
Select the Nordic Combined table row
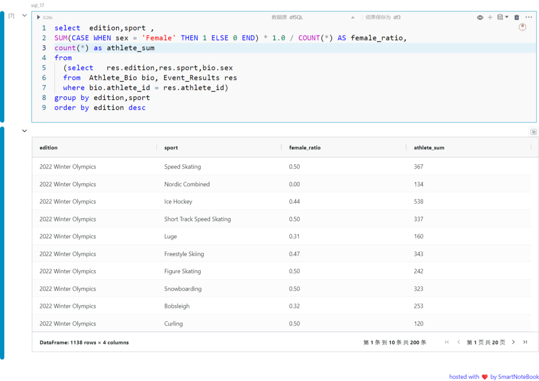(187, 184)
